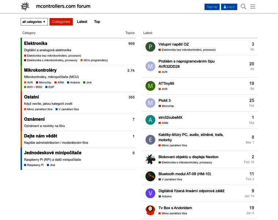This screenshot has height=220, width=278.
Task: Switch to the Latest tab
Action: point(82,22)
